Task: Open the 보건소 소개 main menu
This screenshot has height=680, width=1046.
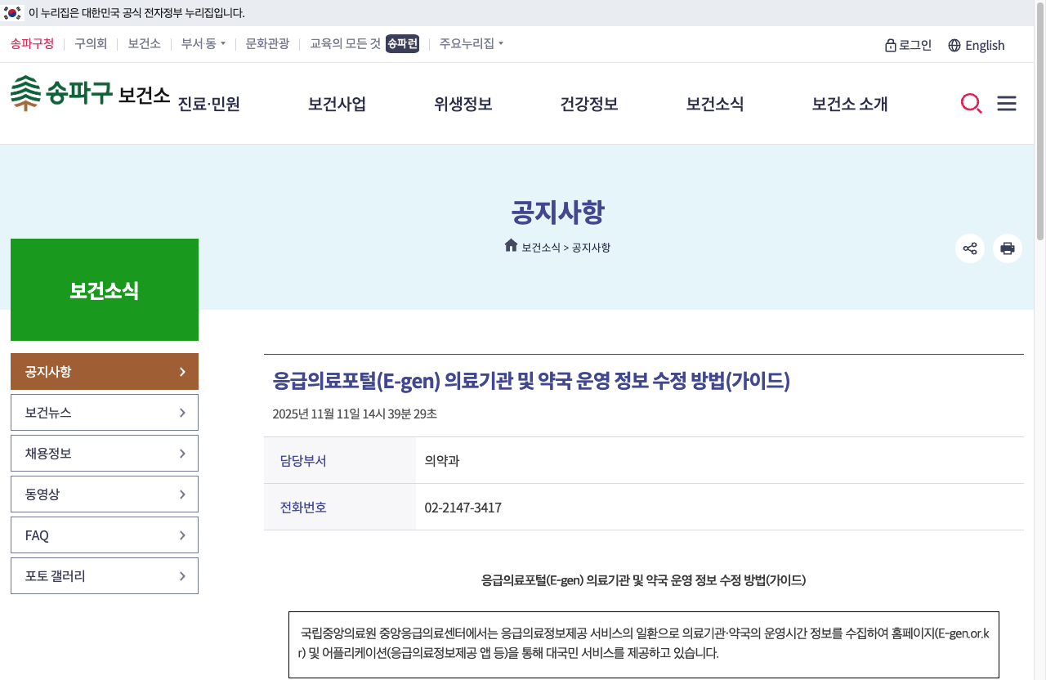Action: pos(850,104)
